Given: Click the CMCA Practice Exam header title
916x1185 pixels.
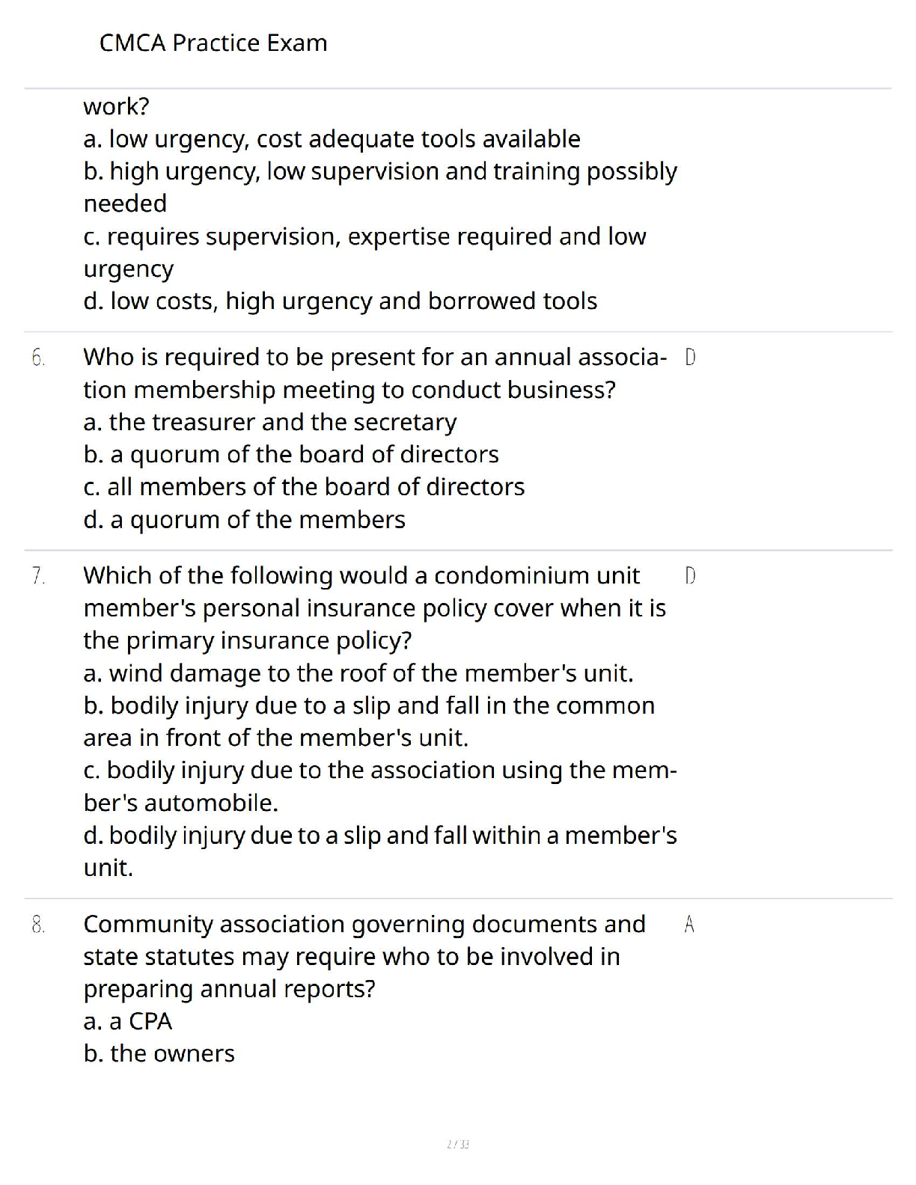Looking at the screenshot, I should pos(213,43).
